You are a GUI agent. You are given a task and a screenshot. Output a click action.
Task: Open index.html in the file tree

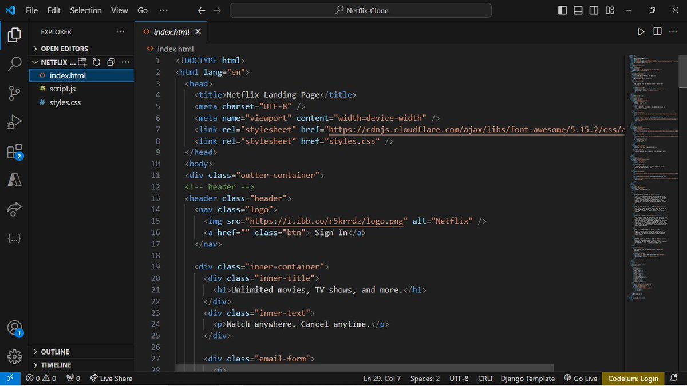pyautogui.click(x=81, y=75)
